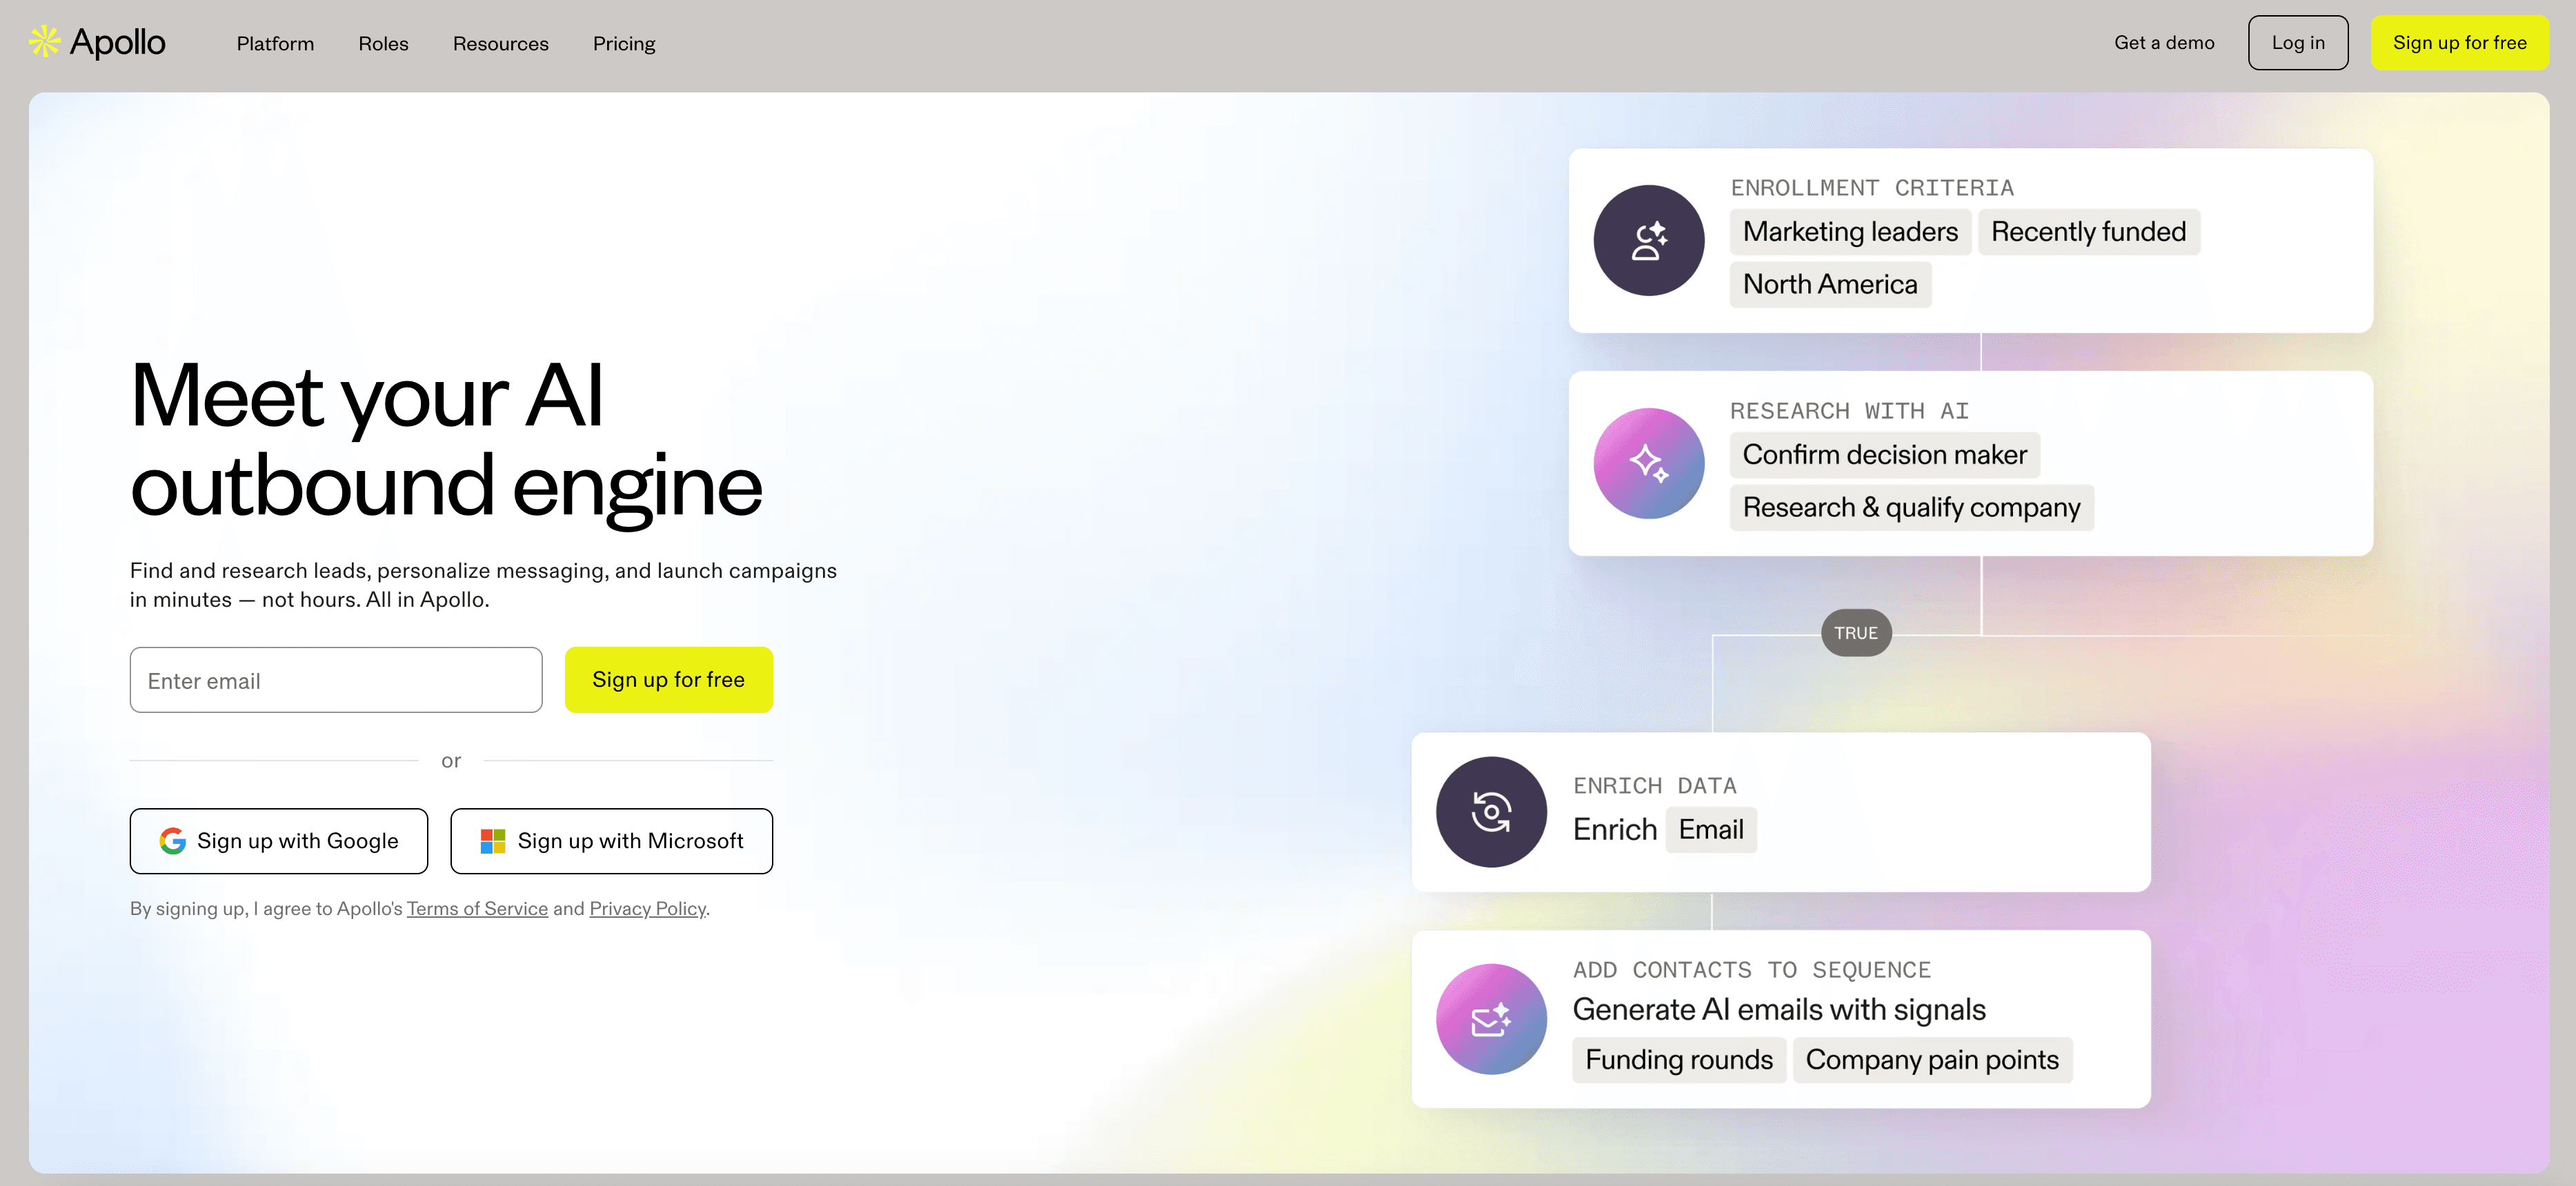Click the TRUE branch badge
Viewport: 2576px width, 1186px height.
pos(1856,632)
